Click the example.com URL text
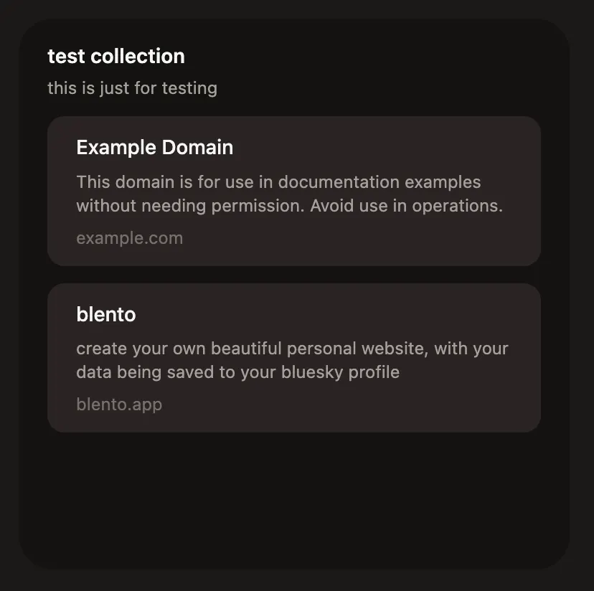Viewport: 594px width, 591px height. (129, 238)
